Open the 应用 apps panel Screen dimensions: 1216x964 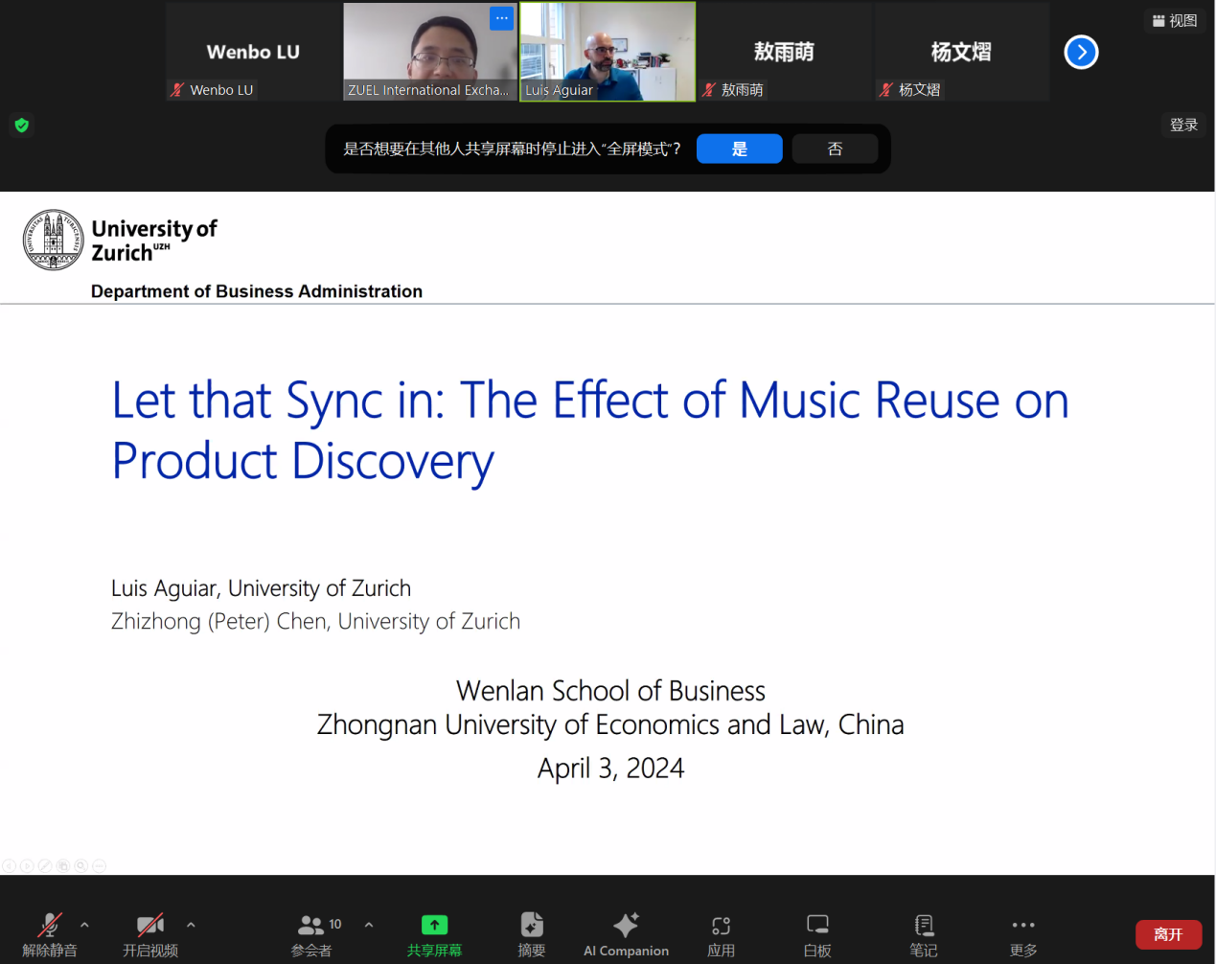point(721,932)
